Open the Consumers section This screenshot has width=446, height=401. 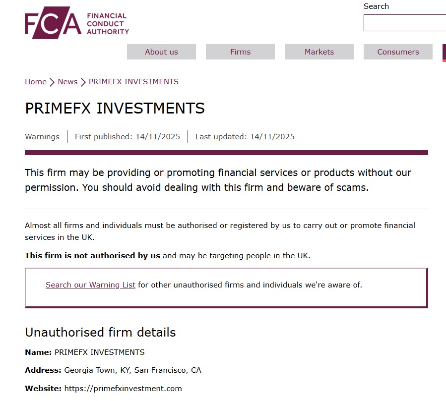398,52
